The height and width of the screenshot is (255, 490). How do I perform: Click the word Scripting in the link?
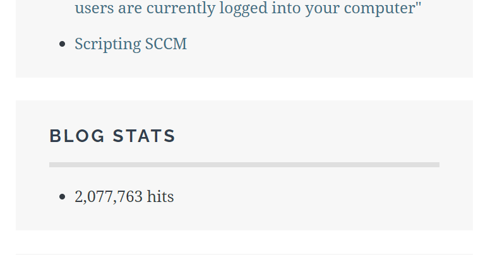(108, 44)
